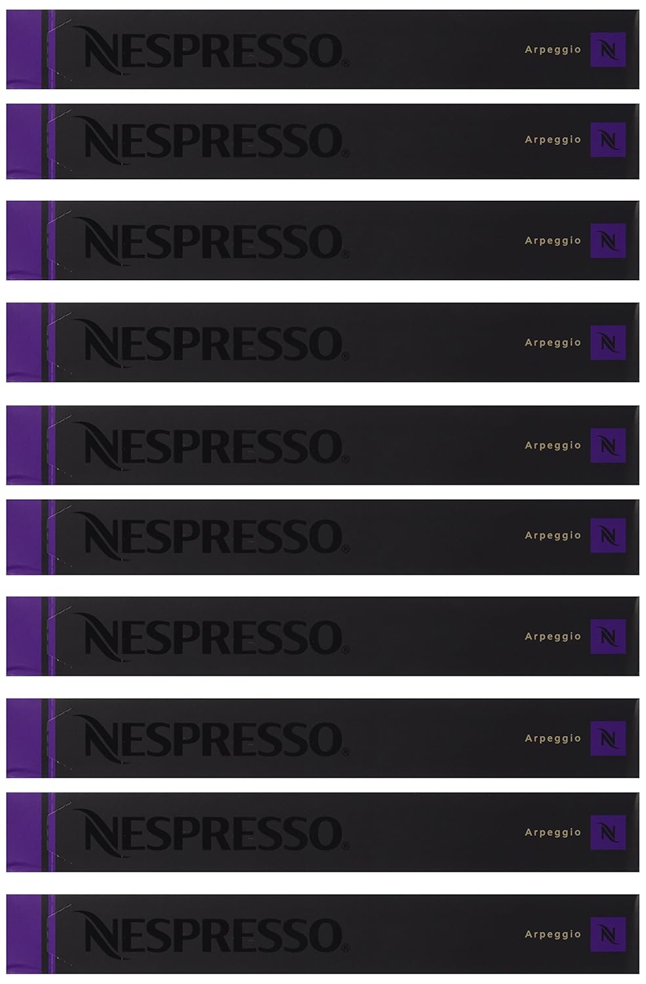Click the Nespresso wordmark on the ninth box

tap(210, 834)
